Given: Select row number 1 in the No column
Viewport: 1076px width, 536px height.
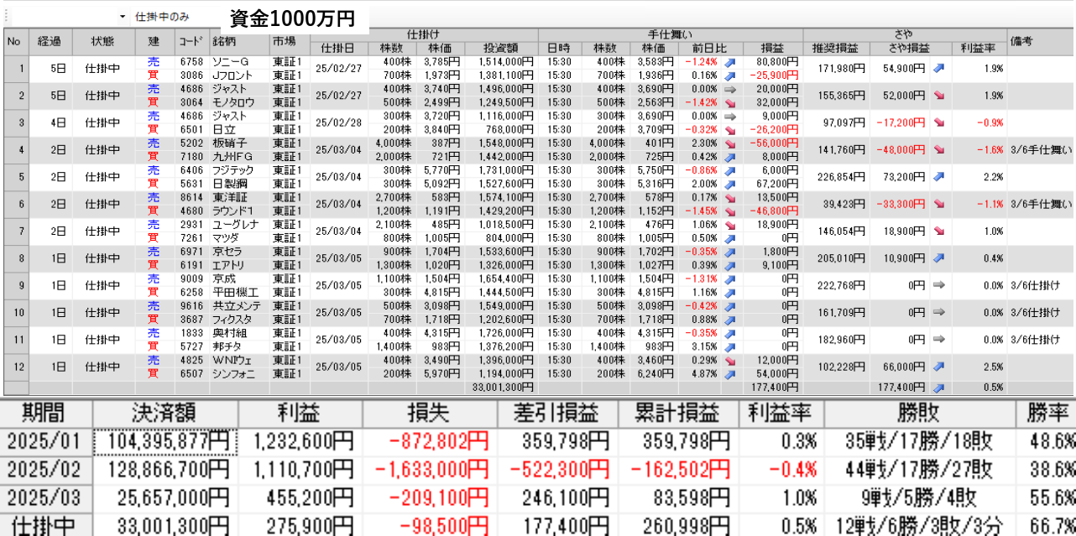Looking at the screenshot, I should click(x=14, y=68).
